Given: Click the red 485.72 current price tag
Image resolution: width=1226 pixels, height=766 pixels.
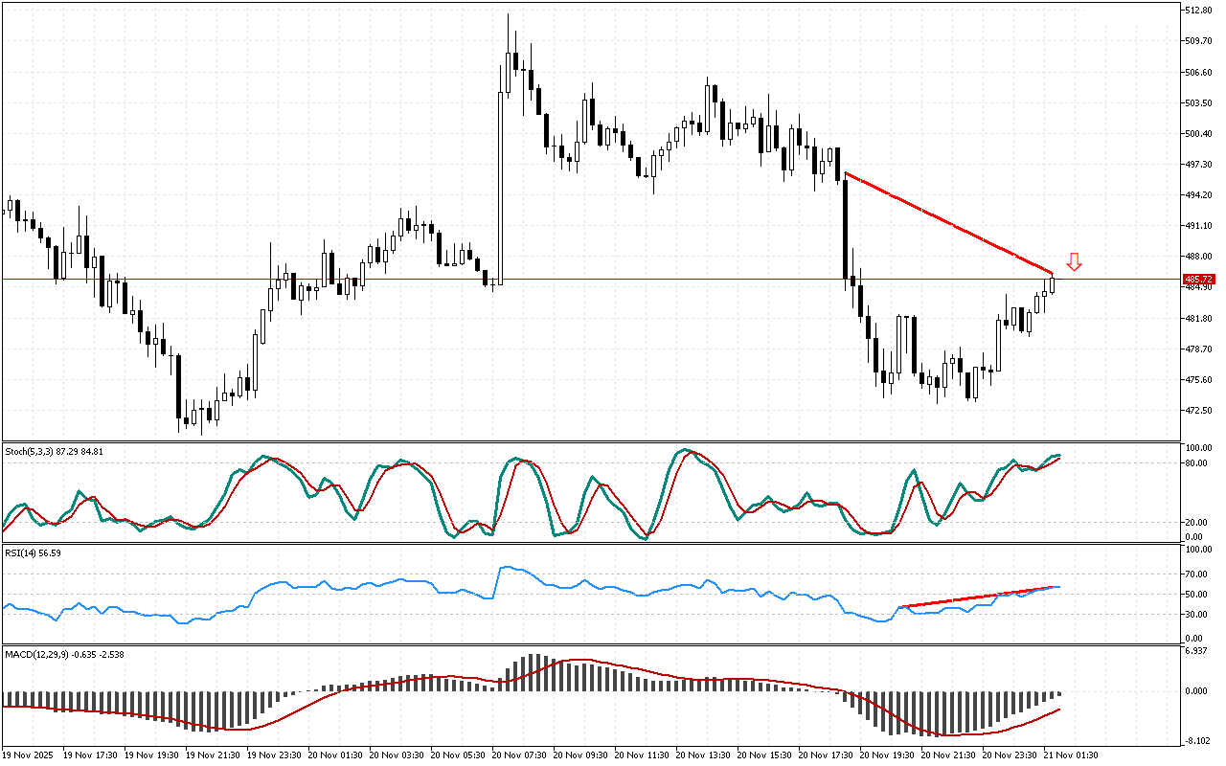Looking at the screenshot, I should (1198, 279).
